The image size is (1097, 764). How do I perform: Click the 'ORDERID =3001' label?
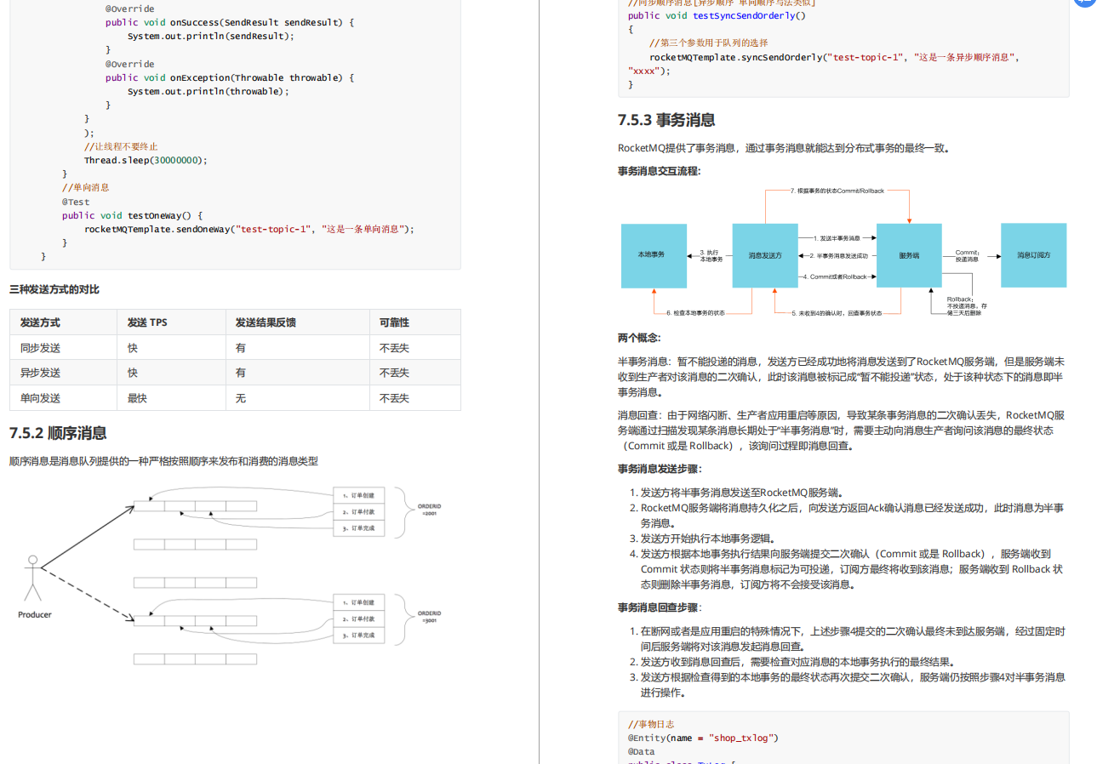(429, 617)
